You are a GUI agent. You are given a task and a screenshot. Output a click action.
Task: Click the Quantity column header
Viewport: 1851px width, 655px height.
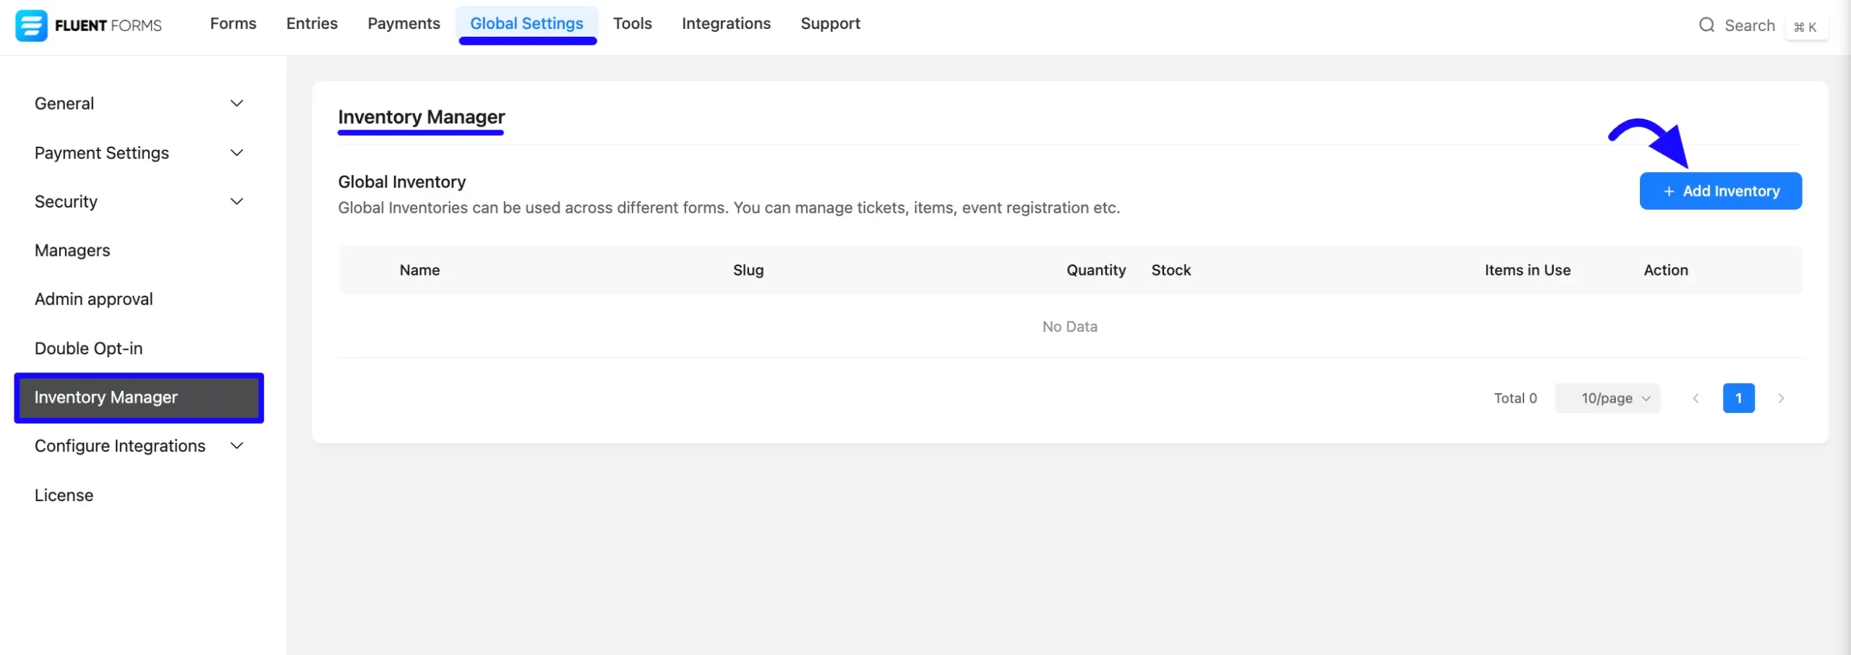[x=1096, y=270]
